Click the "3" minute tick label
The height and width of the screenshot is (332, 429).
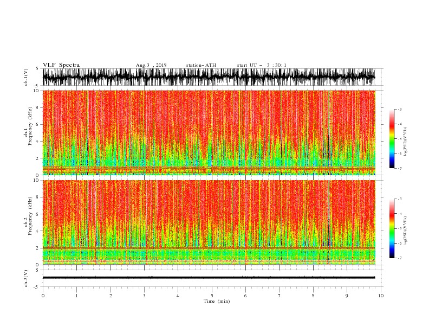[x=144, y=296]
